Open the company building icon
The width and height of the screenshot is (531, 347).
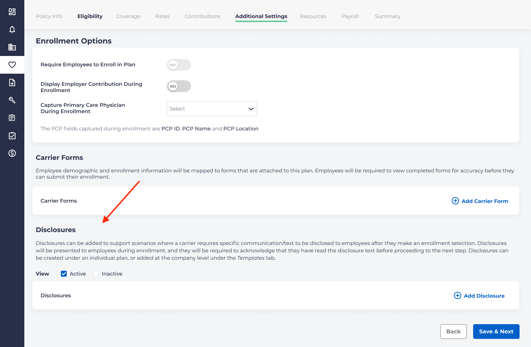[x=12, y=47]
